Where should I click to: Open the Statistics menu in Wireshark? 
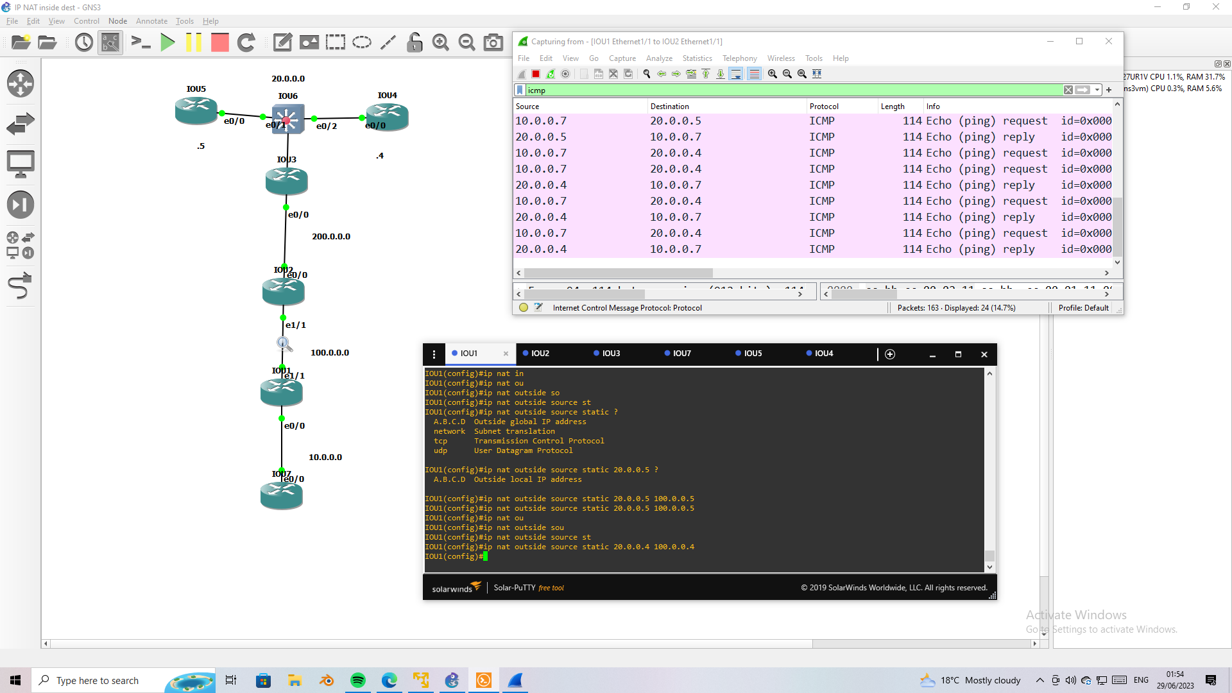coord(697,58)
